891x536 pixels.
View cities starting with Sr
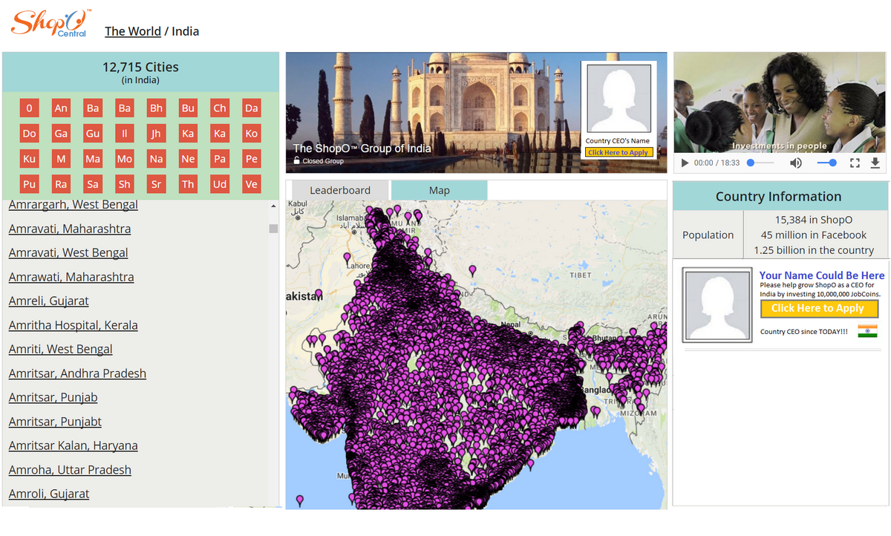tap(156, 184)
